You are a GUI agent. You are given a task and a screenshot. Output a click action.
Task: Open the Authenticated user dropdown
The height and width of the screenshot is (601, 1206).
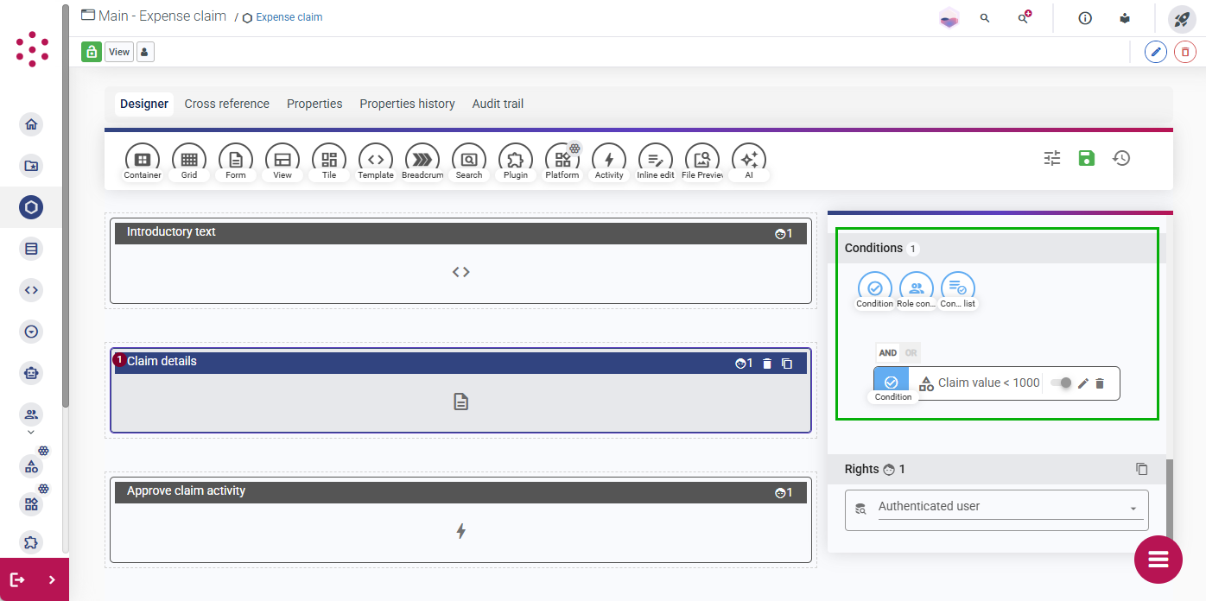(997, 509)
